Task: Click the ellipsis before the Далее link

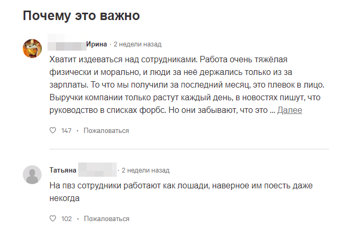Action: tap(273, 110)
